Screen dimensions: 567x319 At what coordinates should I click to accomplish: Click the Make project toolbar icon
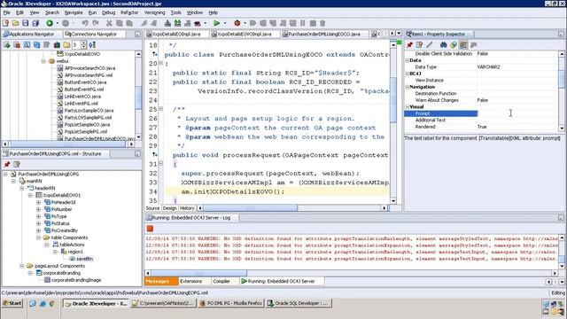pos(167,23)
